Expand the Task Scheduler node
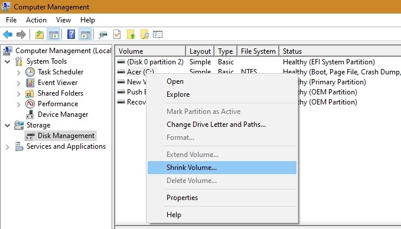Image resolution: width=401 pixels, height=229 pixels. click(x=18, y=73)
